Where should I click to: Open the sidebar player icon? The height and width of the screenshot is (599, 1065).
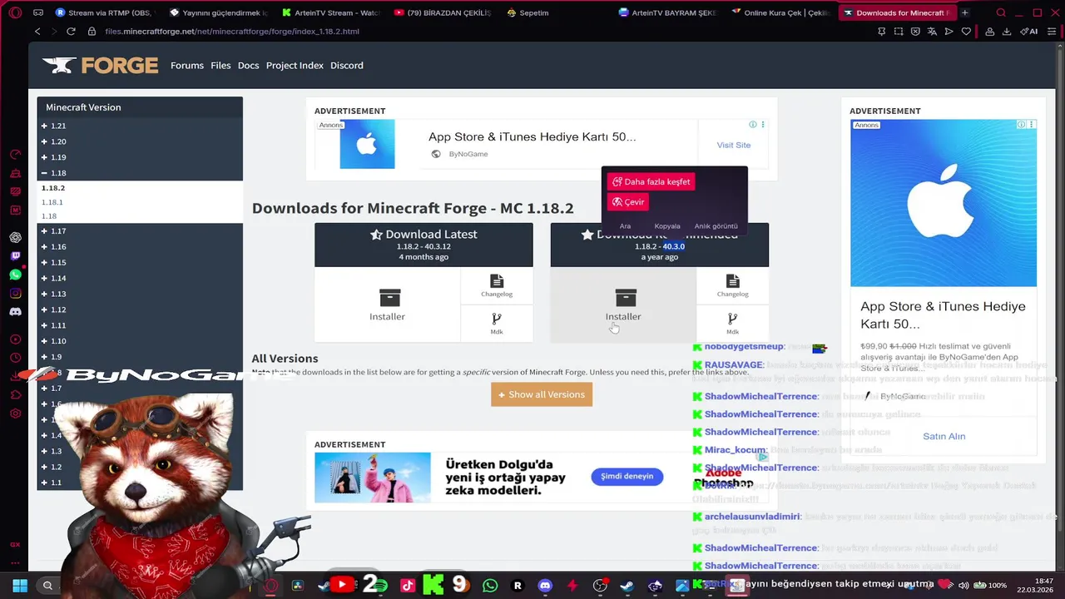pos(15,339)
